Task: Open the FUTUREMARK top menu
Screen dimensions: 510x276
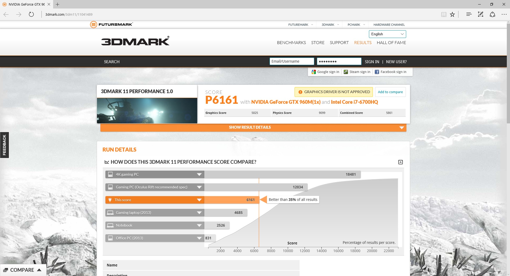Action: 301,25
